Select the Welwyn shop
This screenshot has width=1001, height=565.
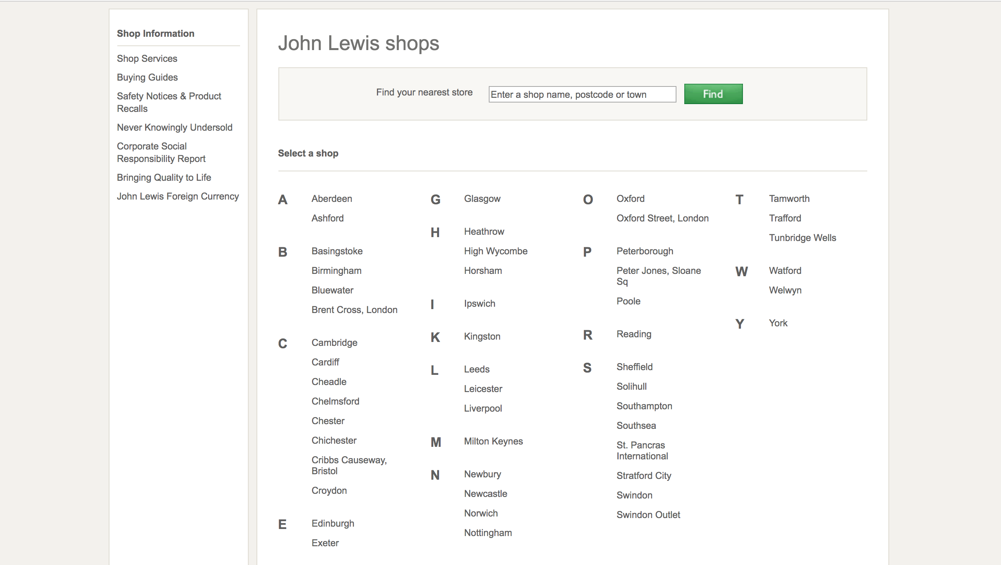785,290
